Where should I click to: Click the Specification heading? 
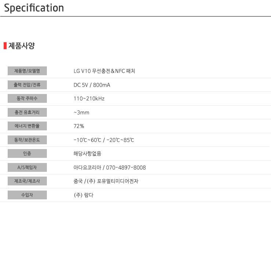click(34, 8)
